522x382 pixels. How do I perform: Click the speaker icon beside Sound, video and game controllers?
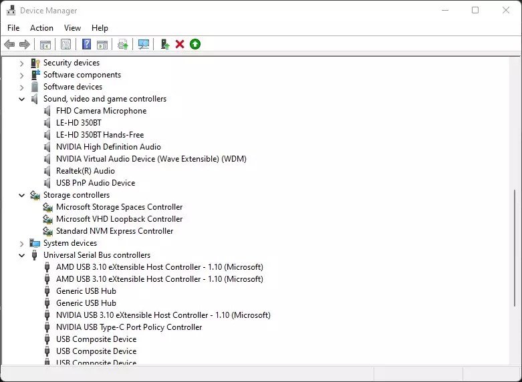[x=35, y=99]
